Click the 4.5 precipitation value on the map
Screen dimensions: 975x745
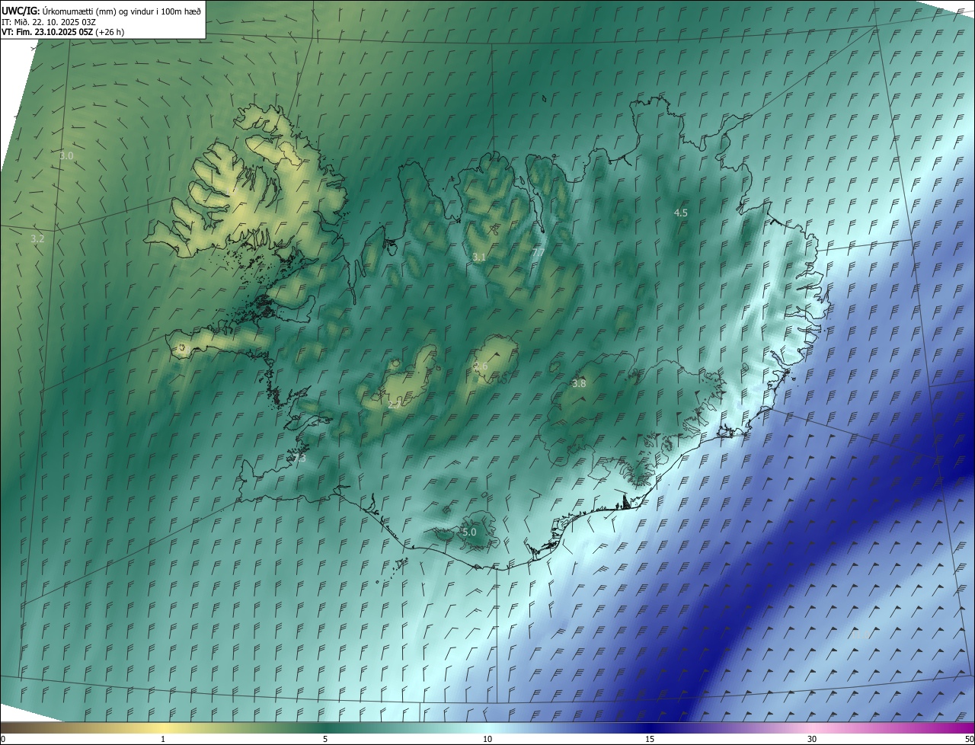point(681,213)
